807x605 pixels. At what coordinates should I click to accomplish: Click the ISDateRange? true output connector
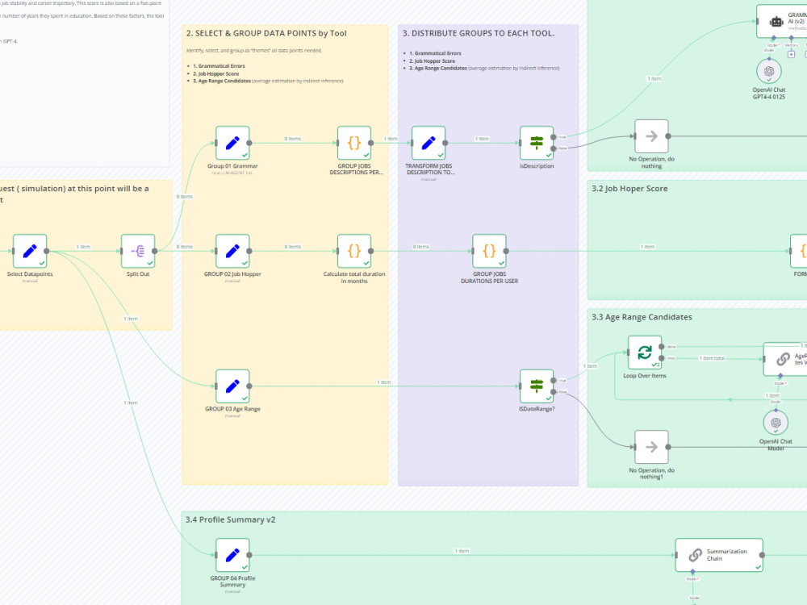pyautogui.click(x=554, y=381)
